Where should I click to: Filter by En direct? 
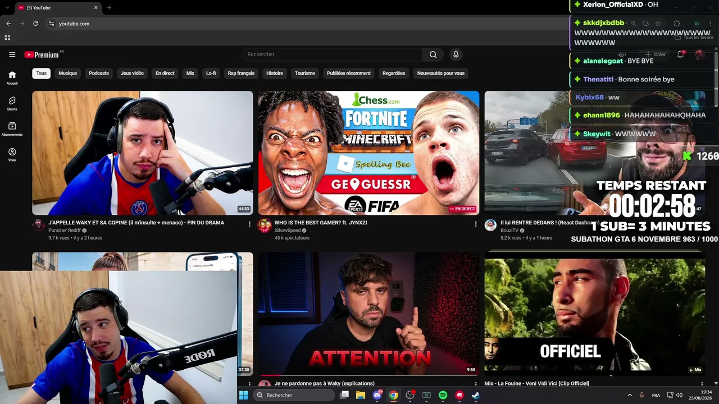tap(165, 73)
